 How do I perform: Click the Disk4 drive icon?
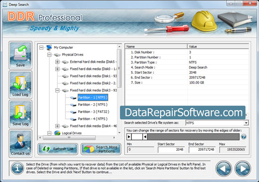pyautogui.click(x=65, y=126)
